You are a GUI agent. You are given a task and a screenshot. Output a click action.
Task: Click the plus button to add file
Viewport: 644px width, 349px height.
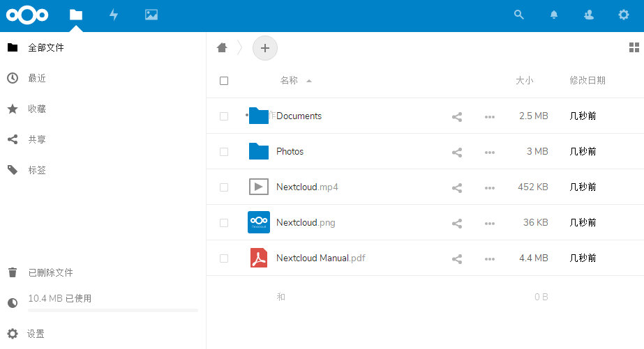[265, 48]
